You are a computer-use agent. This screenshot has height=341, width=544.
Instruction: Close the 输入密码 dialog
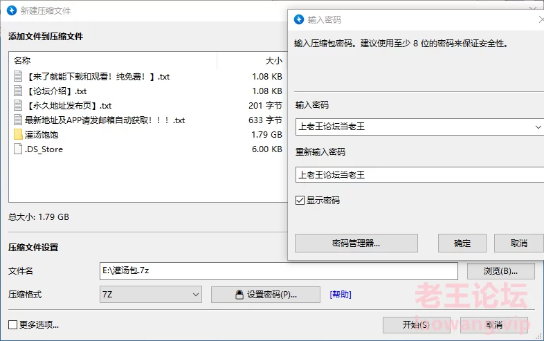[x=541, y=19]
